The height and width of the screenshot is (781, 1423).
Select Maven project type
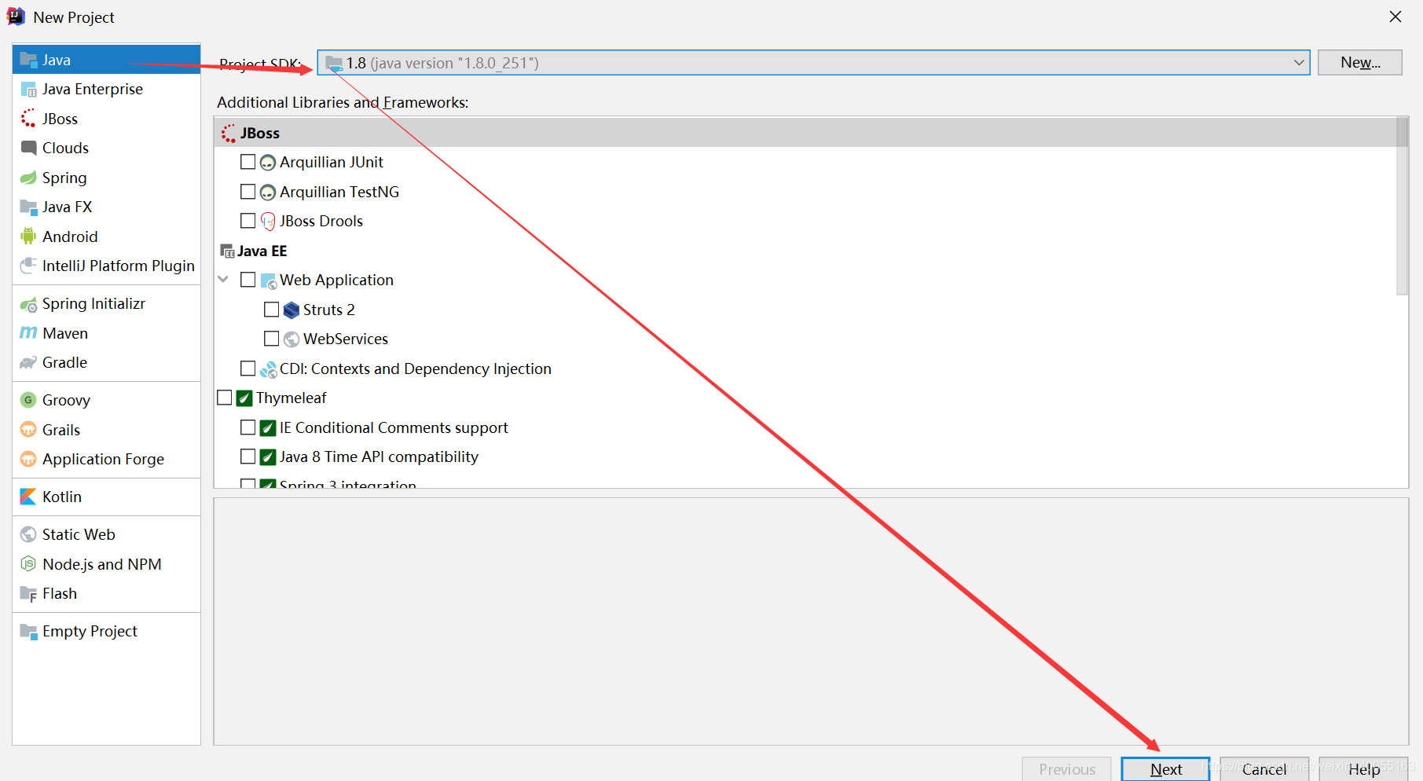107,333
